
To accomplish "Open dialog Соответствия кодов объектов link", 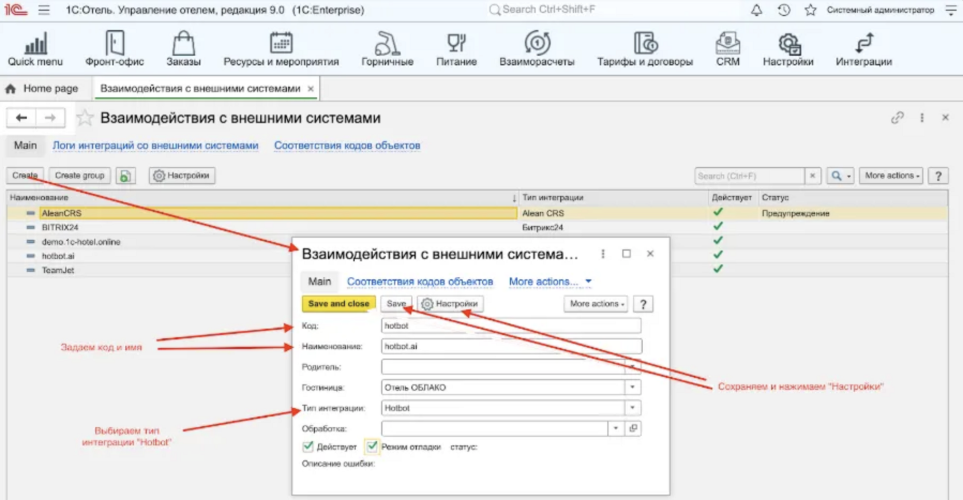I will (x=420, y=282).
